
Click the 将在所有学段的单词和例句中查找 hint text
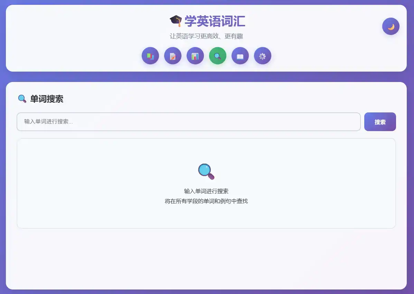tap(206, 201)
